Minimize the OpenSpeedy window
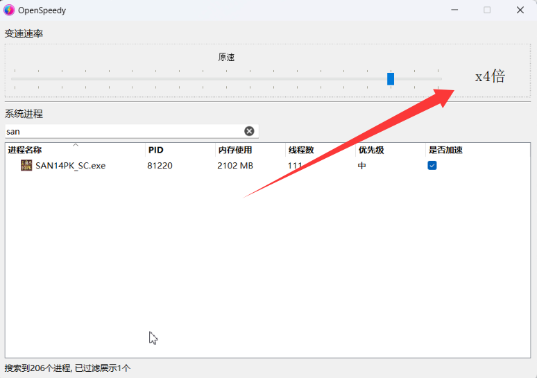This screenshot has height=378, width=537. 454,10
